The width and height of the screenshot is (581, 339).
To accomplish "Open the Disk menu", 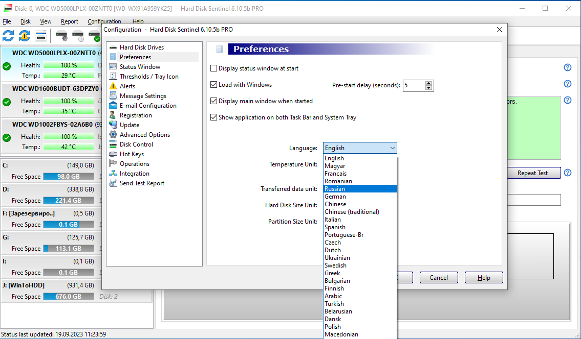I will coord(26,21).
